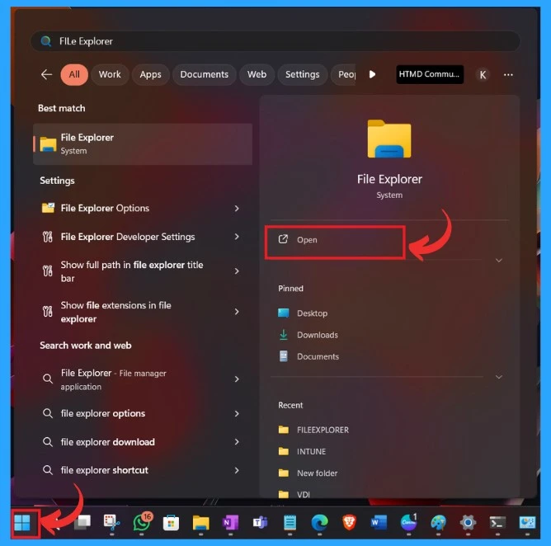551x546 pixels.
Task: Launch Paint from the taskbar
Action: (438, 523)
